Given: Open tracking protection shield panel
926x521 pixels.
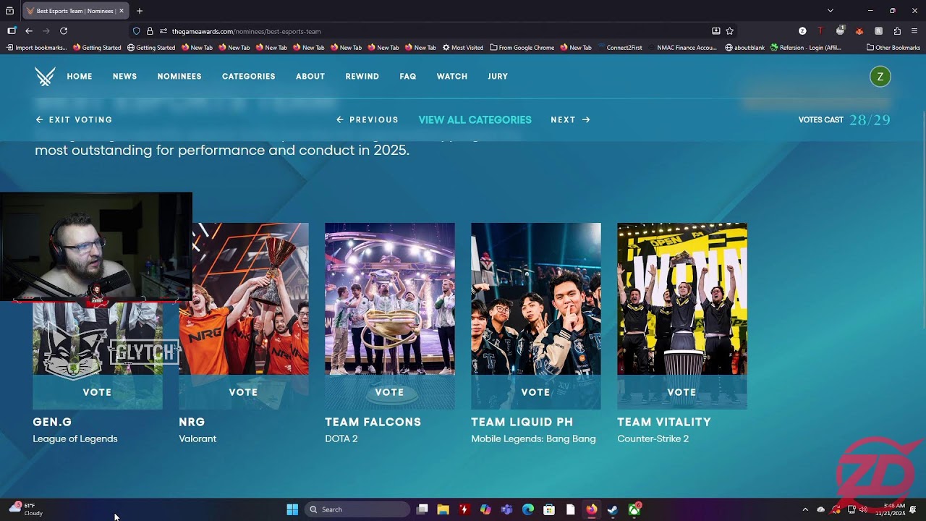Looking at the screenshot, I should pos(136,31).
